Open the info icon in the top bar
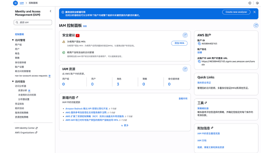 click(250, 3)
